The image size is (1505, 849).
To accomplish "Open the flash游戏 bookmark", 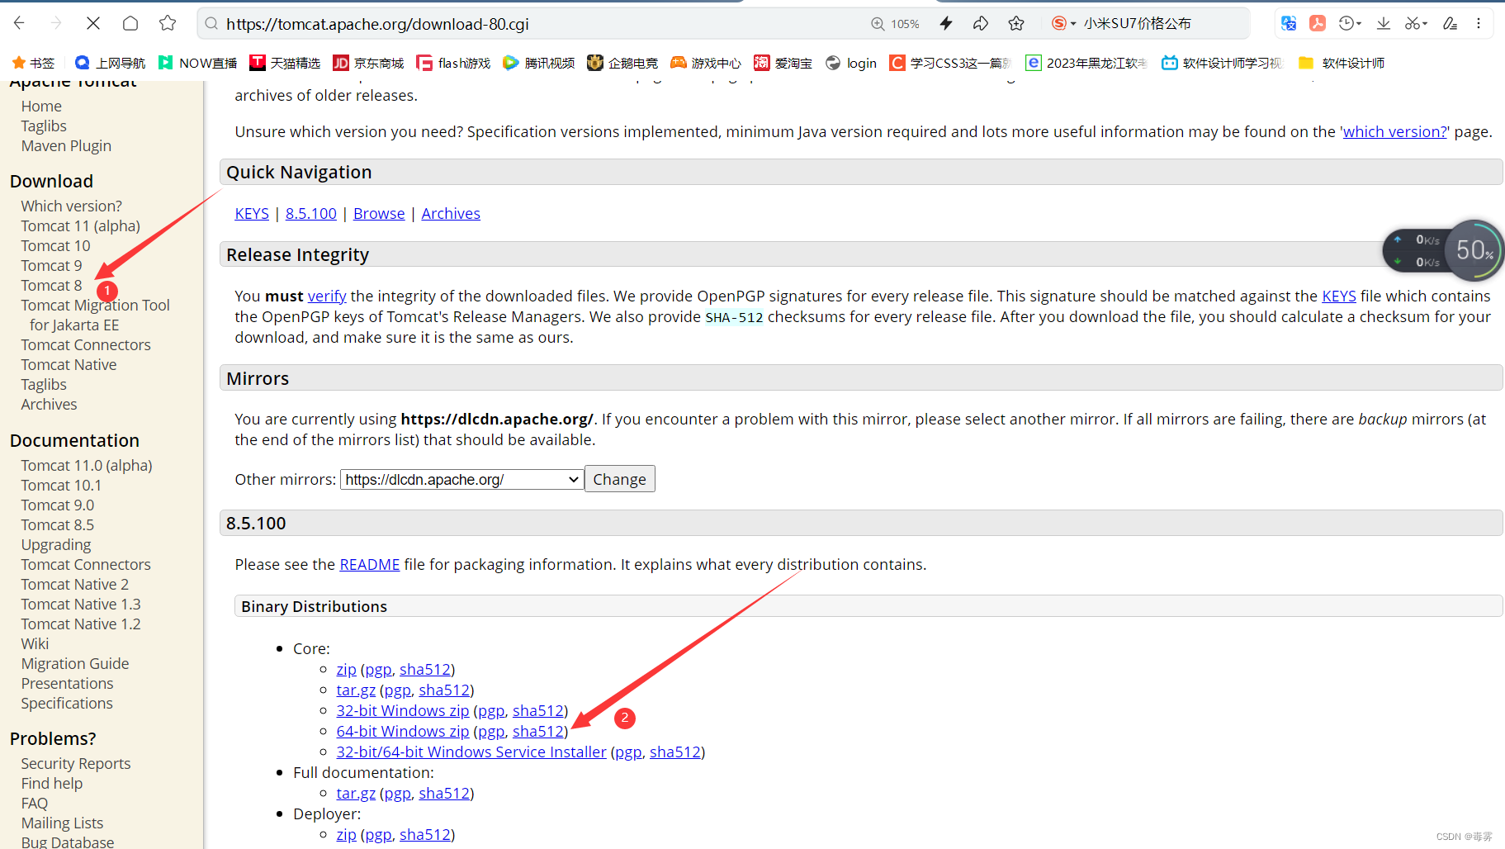I will (x=453, y=63).
